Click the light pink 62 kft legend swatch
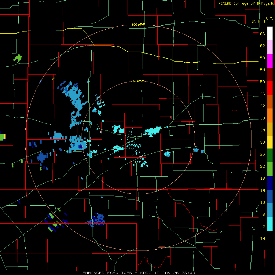Image resolution: width=275 pixels, height=275 pixels. 270,47
